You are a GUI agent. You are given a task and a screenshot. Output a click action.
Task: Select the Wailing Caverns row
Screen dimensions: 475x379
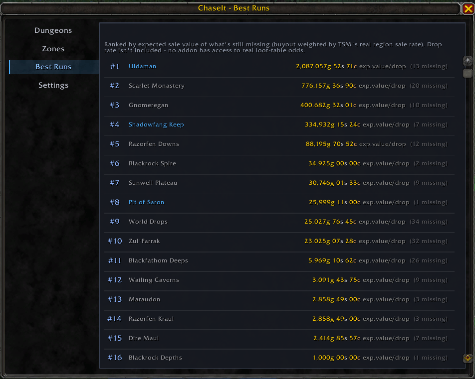[x=279, y=280]
